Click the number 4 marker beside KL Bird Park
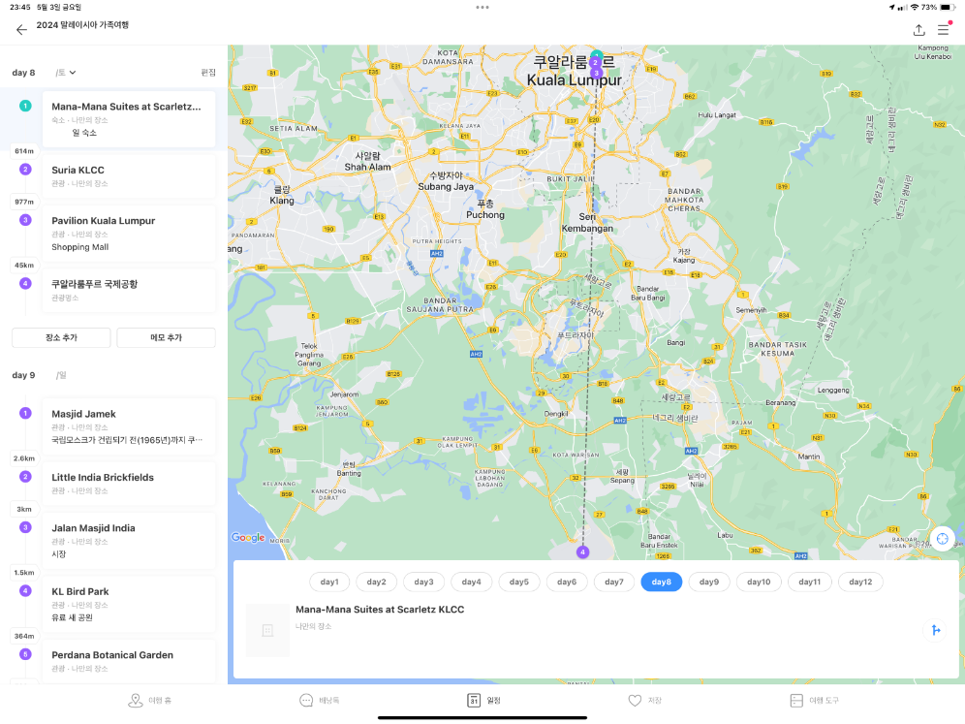Viewport: 965px width, 724px height. (x=25, y=591)
